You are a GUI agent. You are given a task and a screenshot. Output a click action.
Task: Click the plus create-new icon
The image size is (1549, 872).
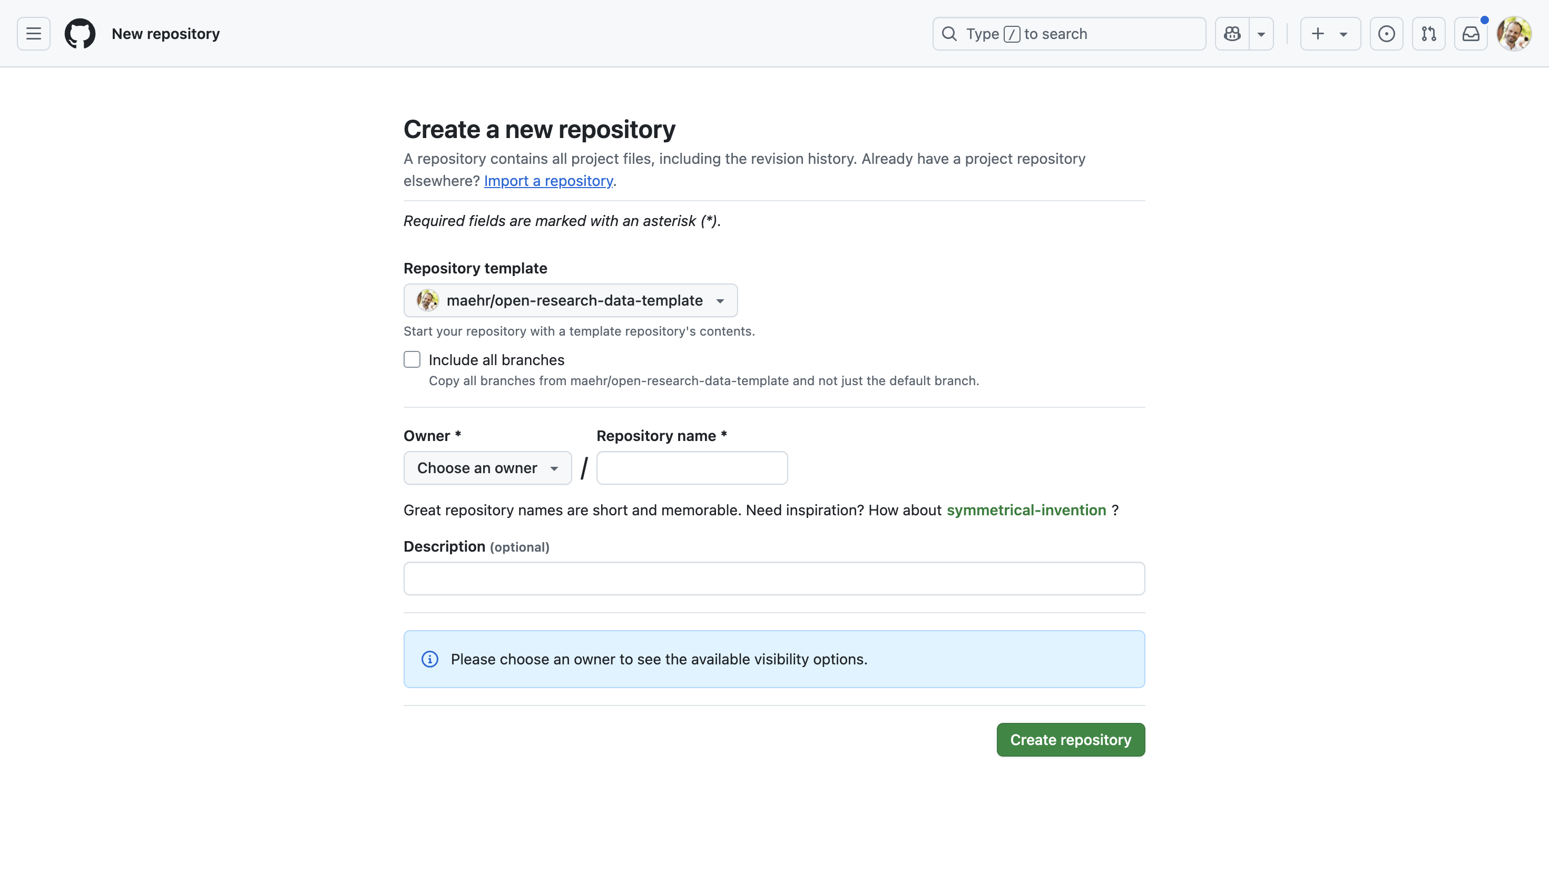(x=1318, y=34)
